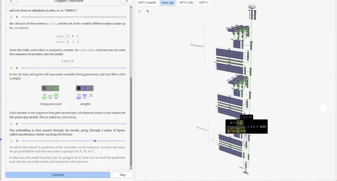Click the down arrow under the 210112 sequence
This screenshot has height=181, width=337.
(11, 68)
